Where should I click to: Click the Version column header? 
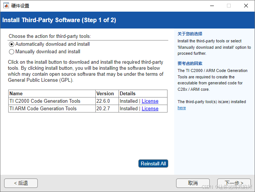[107, 94]
